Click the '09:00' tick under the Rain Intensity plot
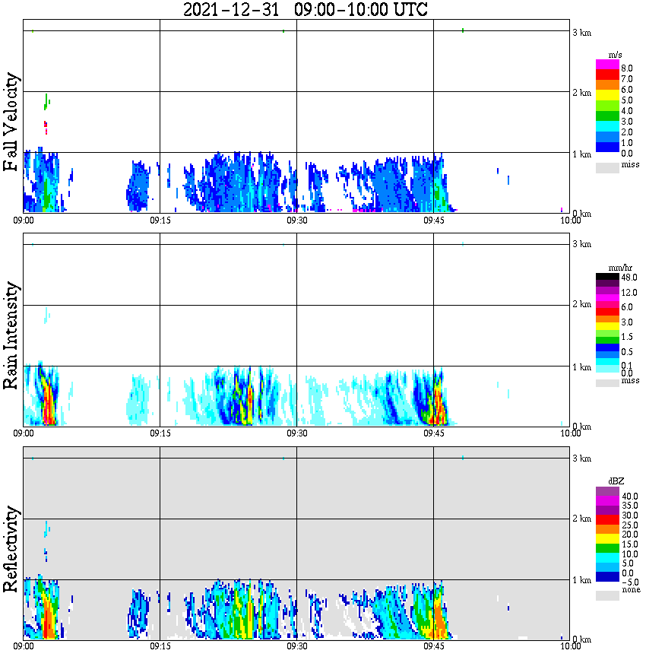The height and width of the screenshot is (660, 646). point(24,433)
